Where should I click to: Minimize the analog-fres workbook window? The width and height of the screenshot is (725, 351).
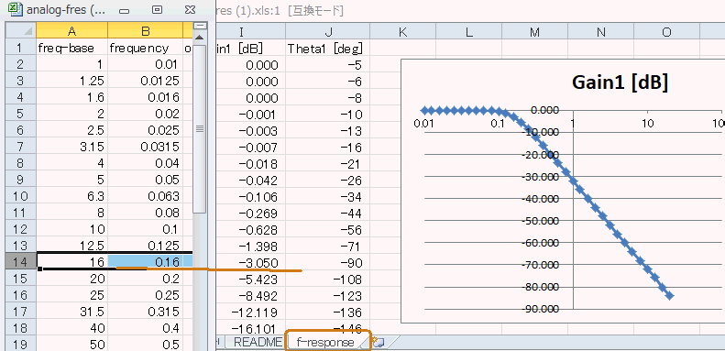tap(124, 11)
